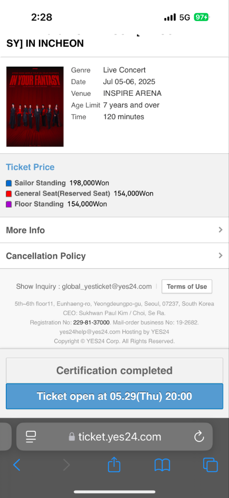Reload the page with refresh icon
The height and width of the screenshot is (498, 229).
click(199, 437)
